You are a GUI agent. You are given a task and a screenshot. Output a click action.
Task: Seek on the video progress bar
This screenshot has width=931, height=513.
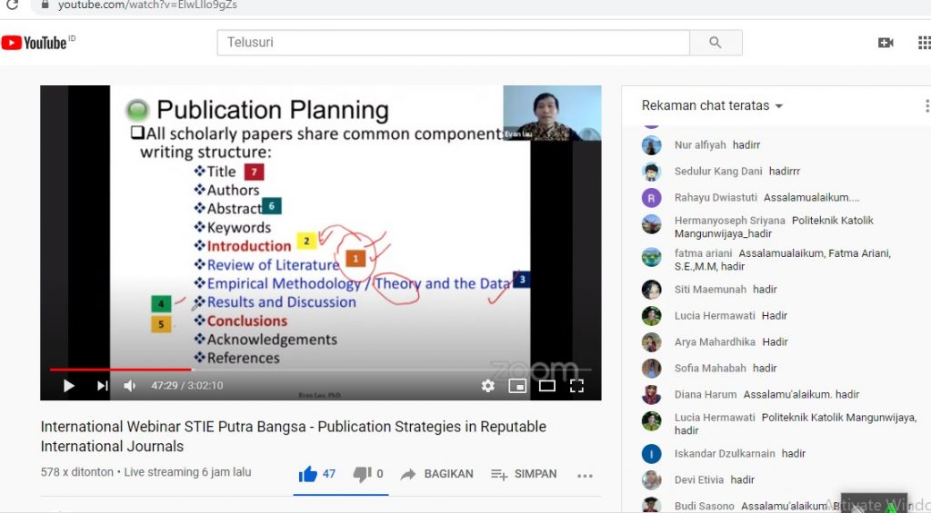pyautogui.click(x=318, y=370)
